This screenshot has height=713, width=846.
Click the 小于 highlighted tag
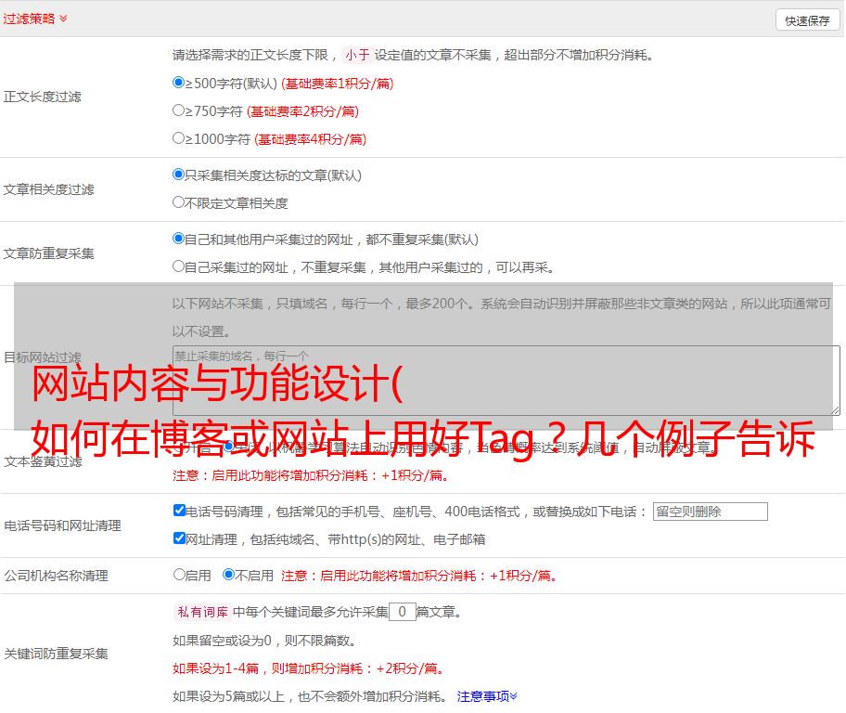[x=357, y=55]
